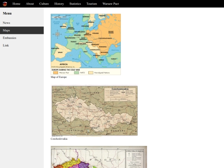Open the Warsaw Pact page
The width and height of the screenshot is (224, 168).
click(x=111, y=4)
